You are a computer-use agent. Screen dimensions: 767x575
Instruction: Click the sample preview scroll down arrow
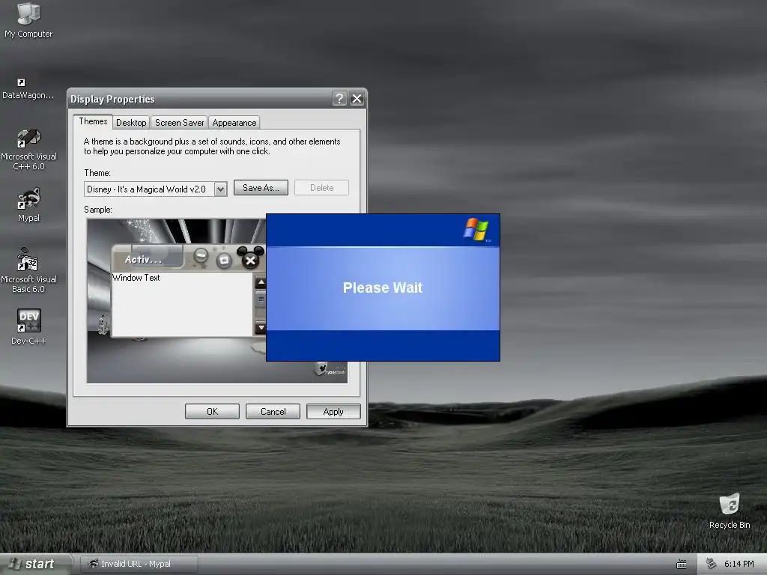click(x=261, y=328)
